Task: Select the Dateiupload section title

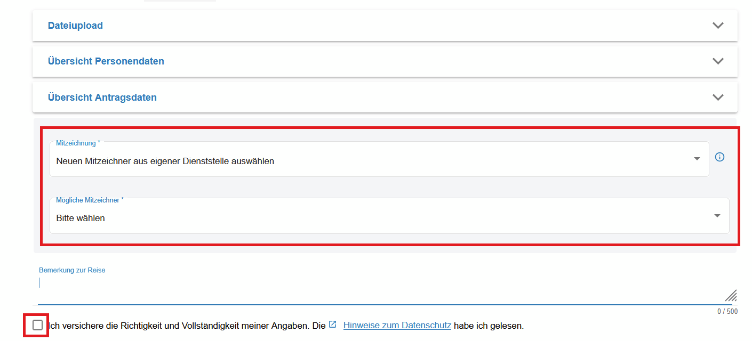Action: [75, 26]
